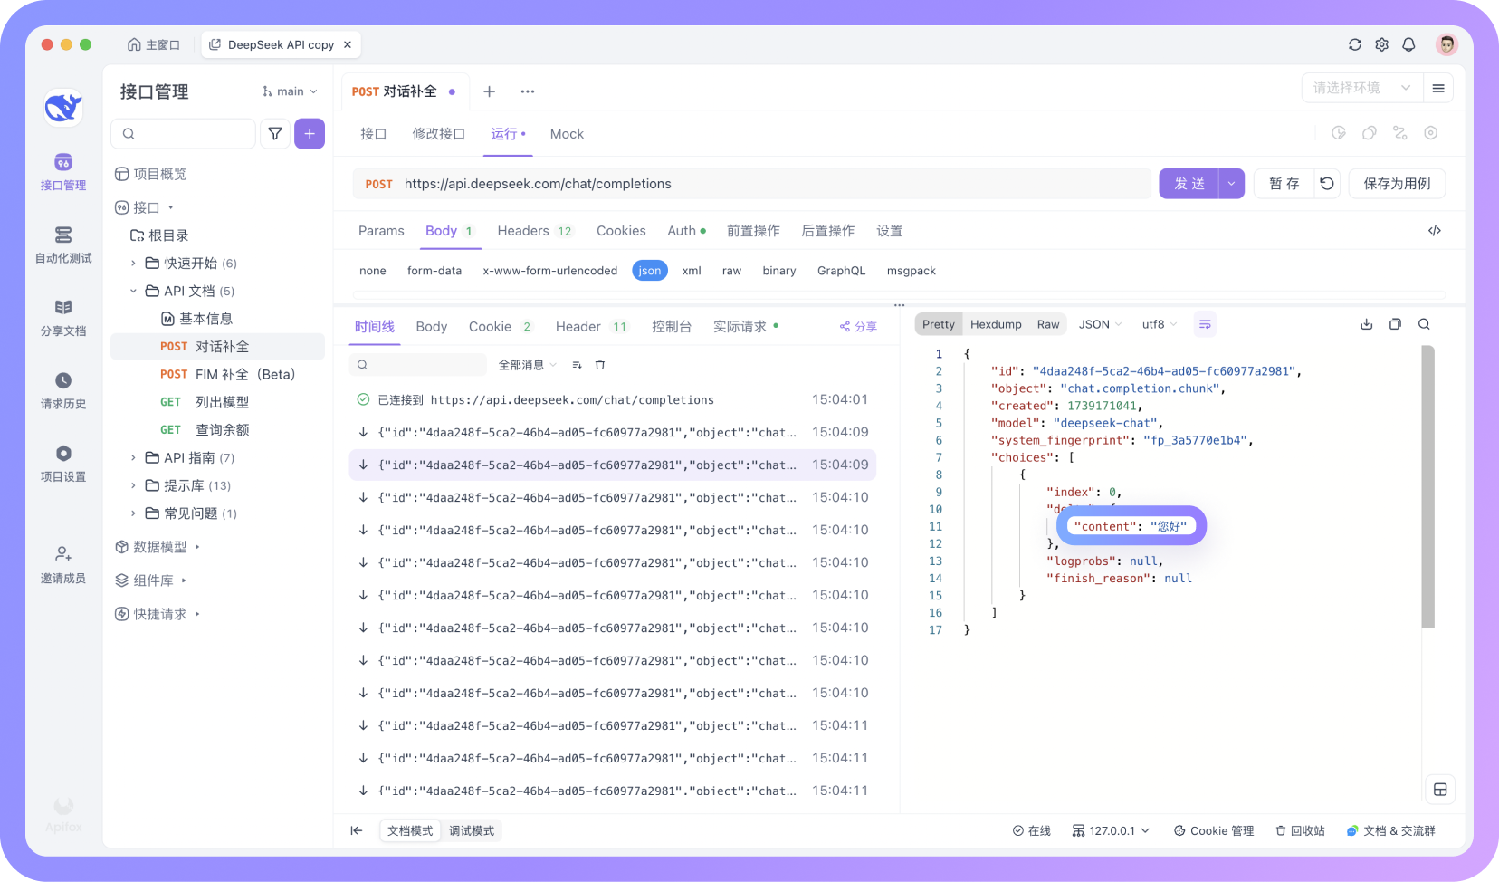Select the msgpack body type

tap(912, 271)
